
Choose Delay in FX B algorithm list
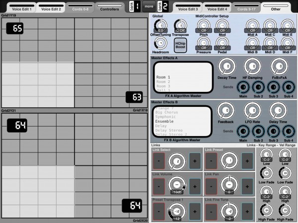coord(161,126)
